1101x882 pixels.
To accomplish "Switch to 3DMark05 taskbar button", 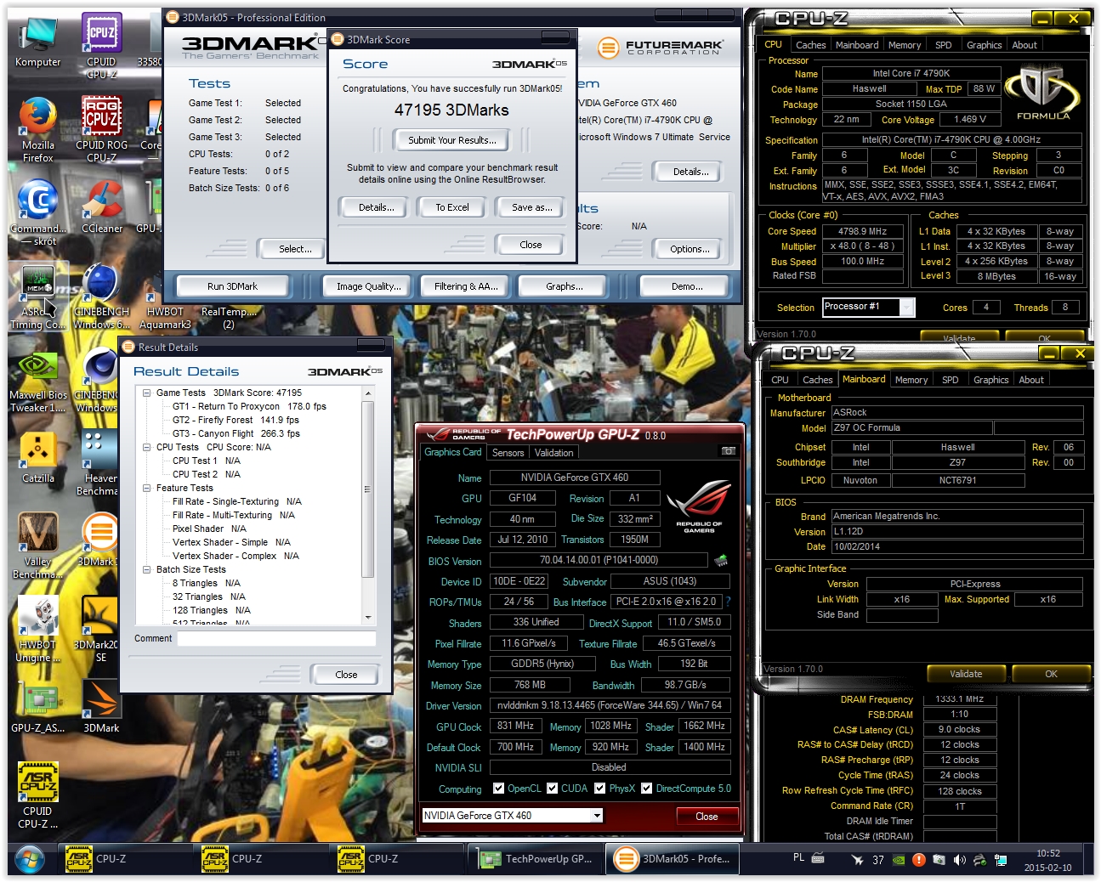I will [x=673, y=859].
